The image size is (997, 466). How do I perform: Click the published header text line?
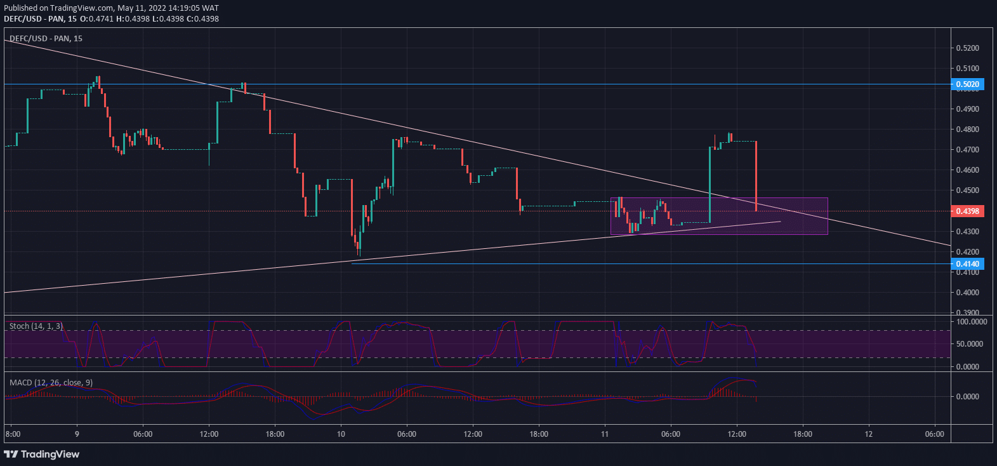click(112, 8)
